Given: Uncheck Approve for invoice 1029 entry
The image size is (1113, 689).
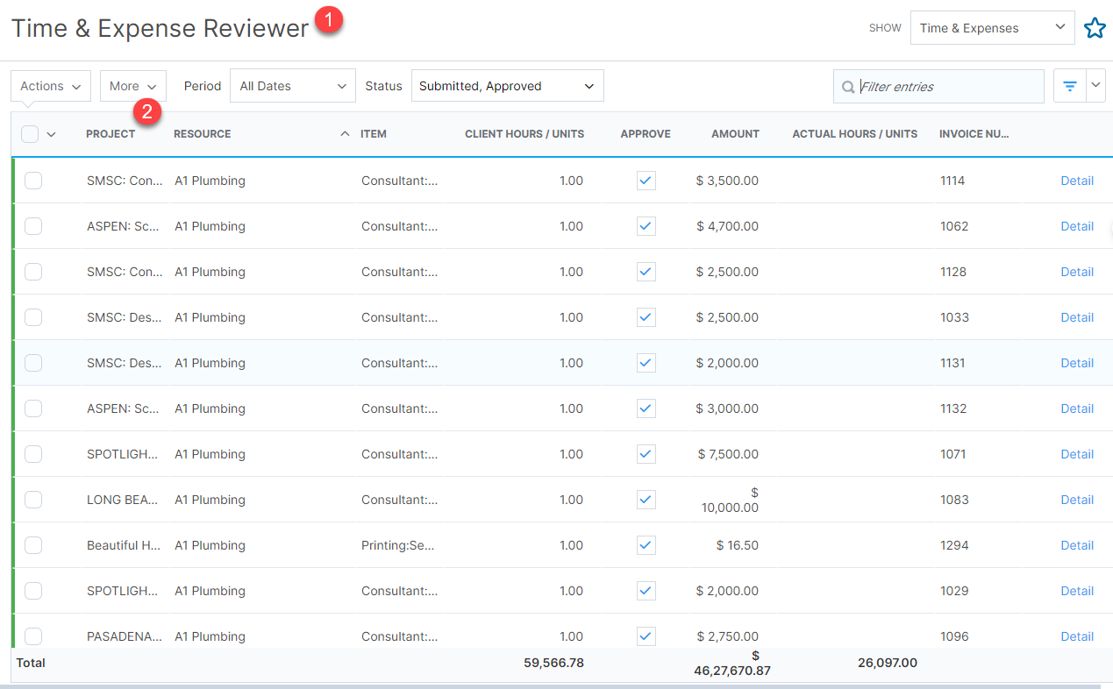Looking at the screenshot, I should [x=646, y=591].
